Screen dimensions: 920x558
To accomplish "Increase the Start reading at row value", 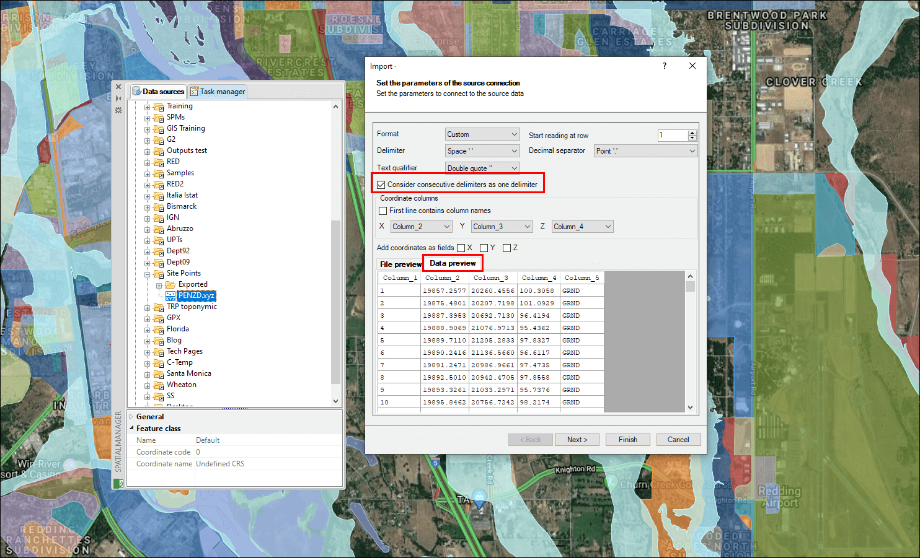I will click(692, 133).
